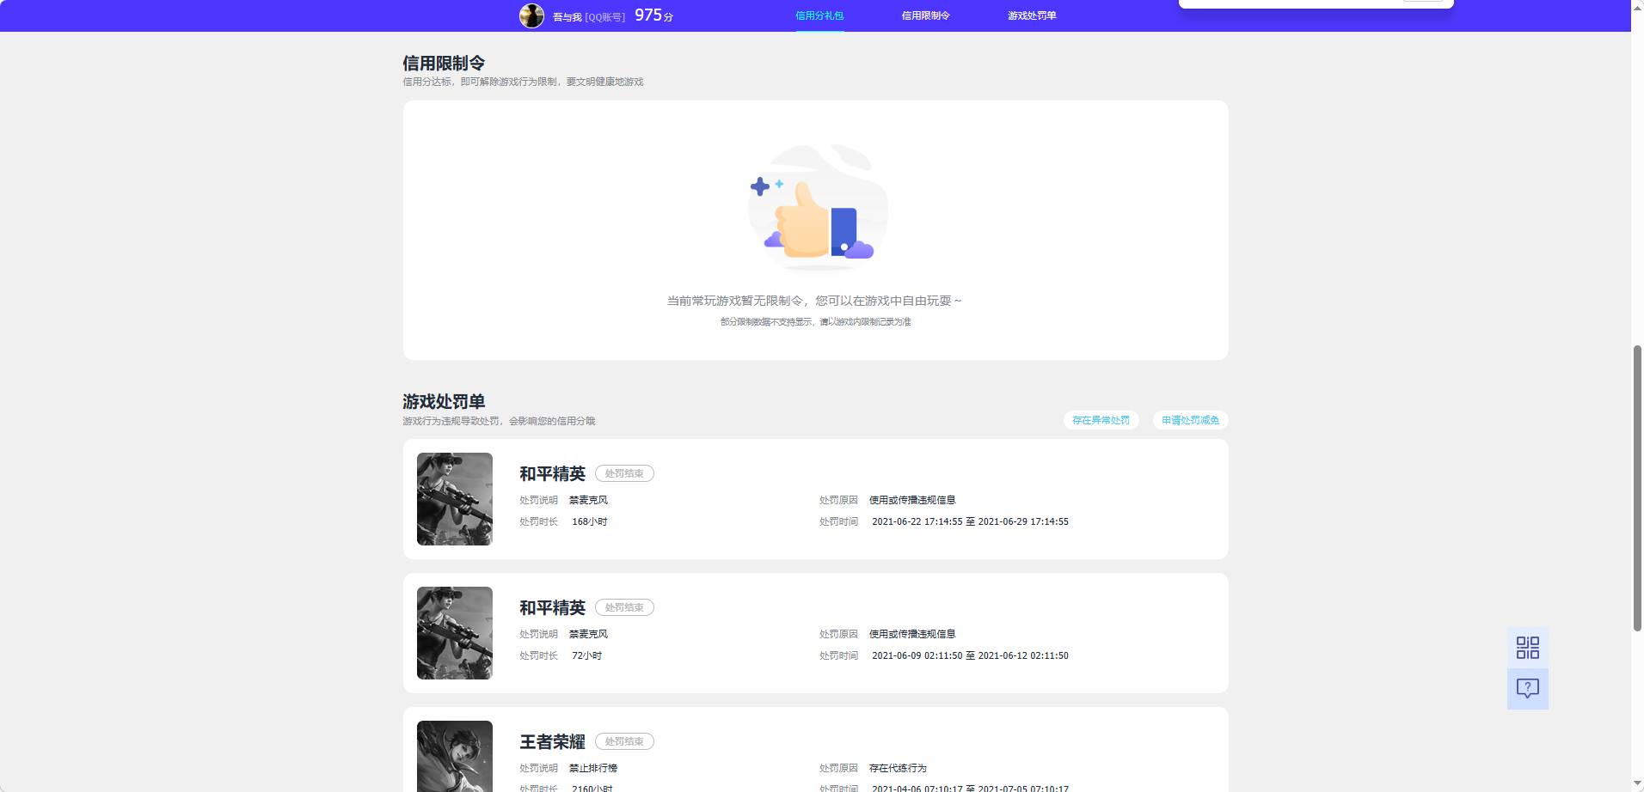Switch to the 信用分礼包 tab
This screenshot has height=792, width=1644.
(x=819, y=15)
